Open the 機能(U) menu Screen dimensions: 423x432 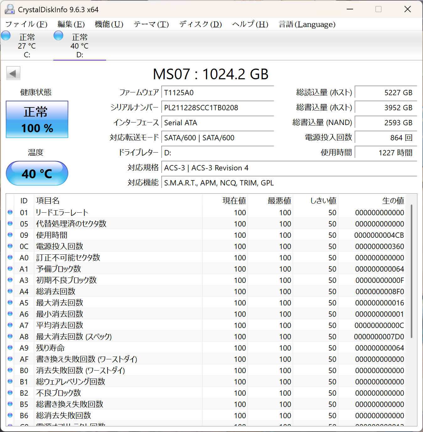click(x=109, y=24)
